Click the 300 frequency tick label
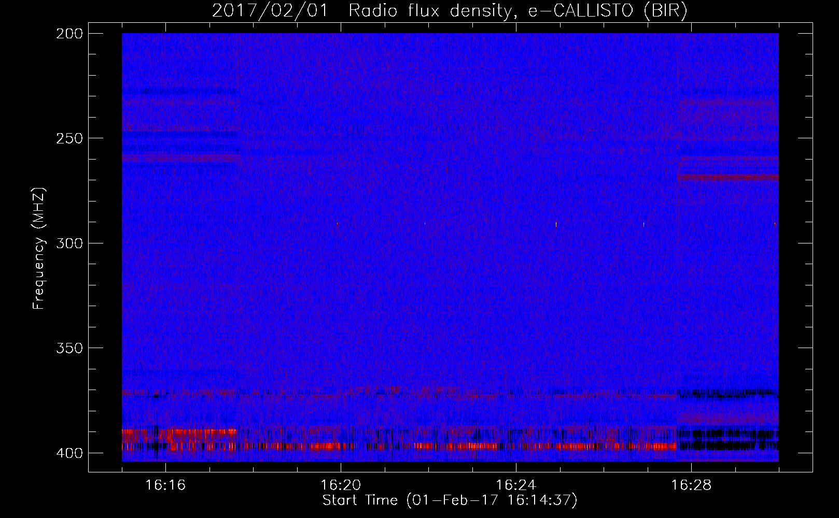839x518 pixels. tap(69, 243)
